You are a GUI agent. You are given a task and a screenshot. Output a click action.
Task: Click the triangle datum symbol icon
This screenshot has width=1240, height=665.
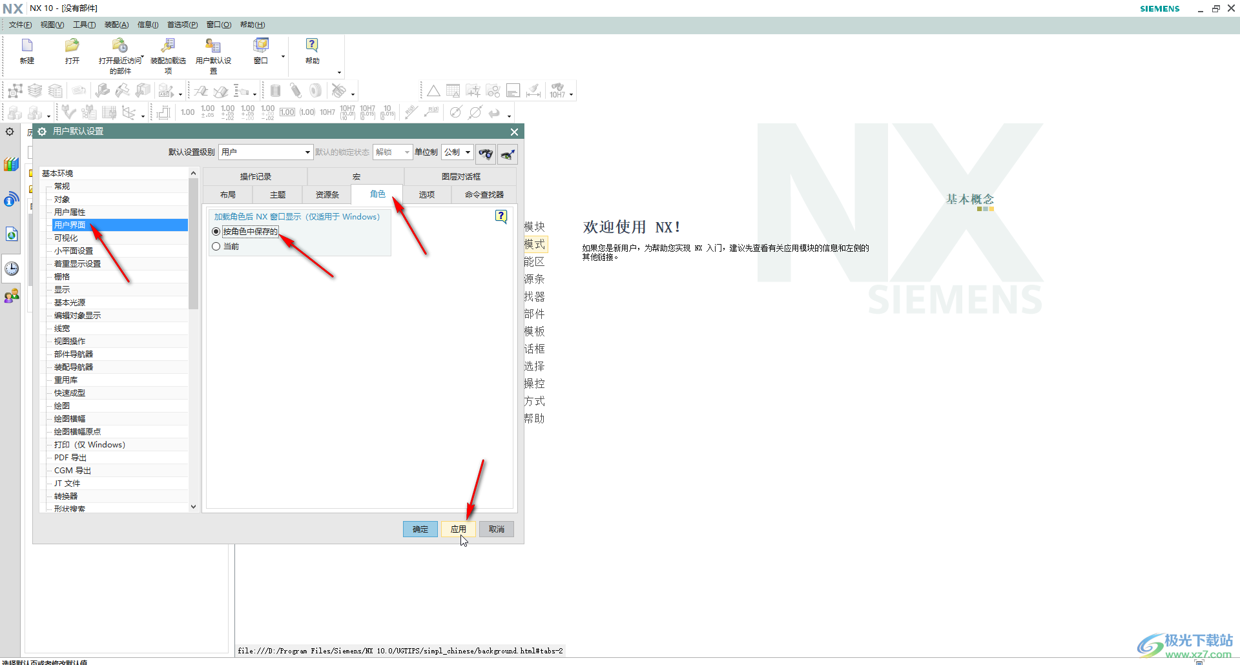[433, 91]
